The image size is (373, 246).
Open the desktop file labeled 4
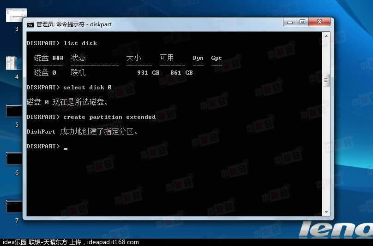pos(14,64)
